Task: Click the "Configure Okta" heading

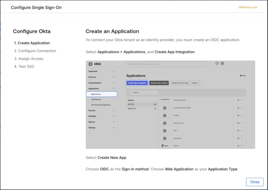Action: [32, 31]
